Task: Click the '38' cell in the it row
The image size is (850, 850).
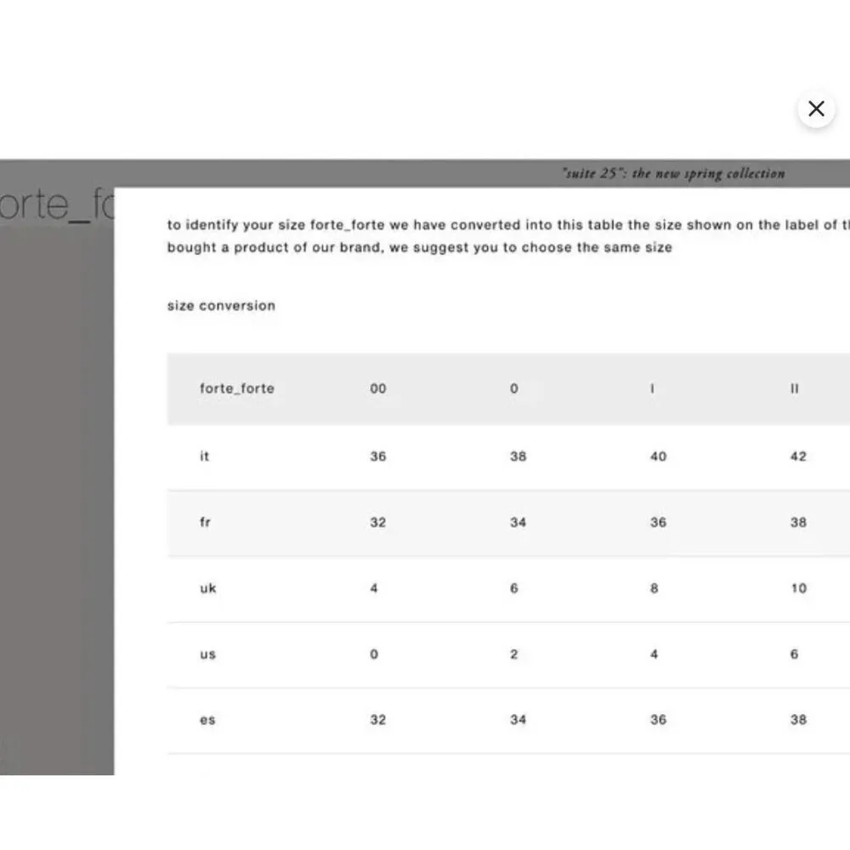Action: point(518,456)
